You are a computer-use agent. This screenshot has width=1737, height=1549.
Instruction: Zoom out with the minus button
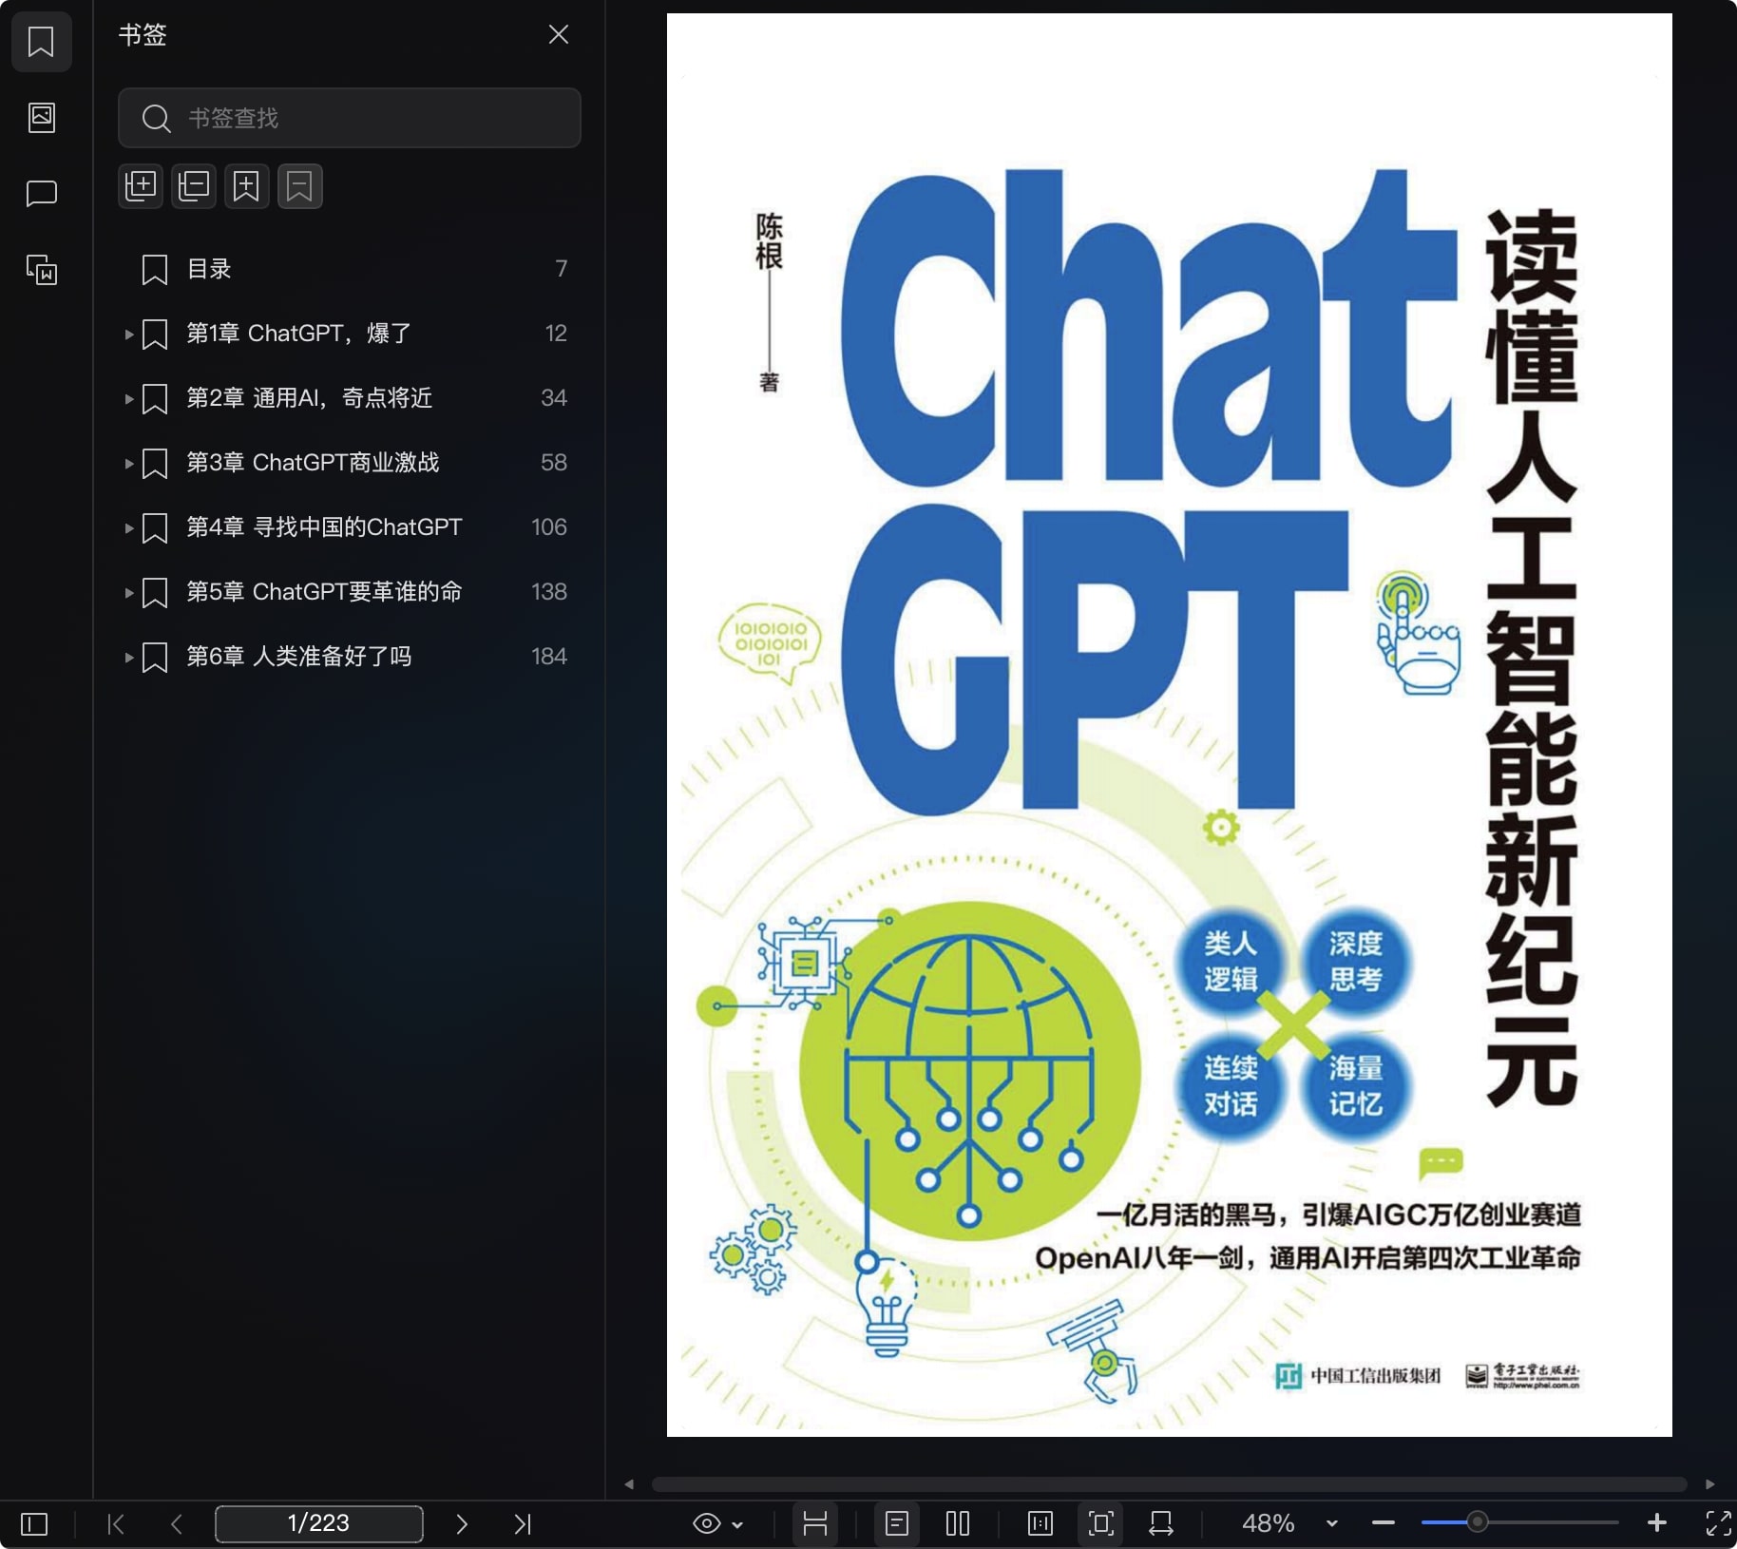tap(1384, 1523)
